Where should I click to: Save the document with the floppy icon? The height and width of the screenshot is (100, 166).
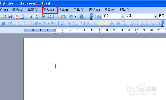(10, 16)
